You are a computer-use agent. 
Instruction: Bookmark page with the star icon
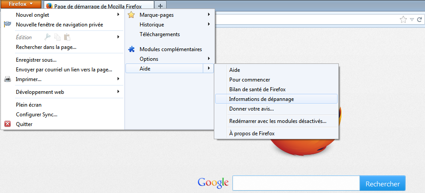(x=403, y=19)
